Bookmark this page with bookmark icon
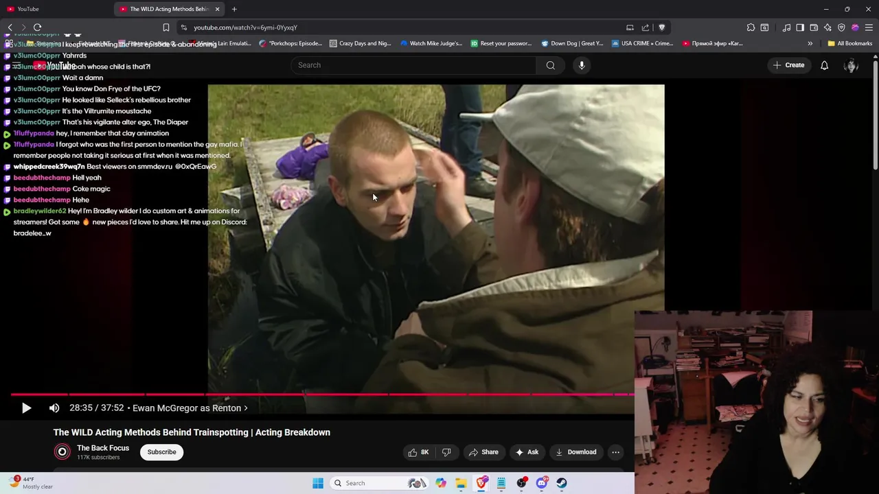 pyautogui.click(x=165, y=27)
